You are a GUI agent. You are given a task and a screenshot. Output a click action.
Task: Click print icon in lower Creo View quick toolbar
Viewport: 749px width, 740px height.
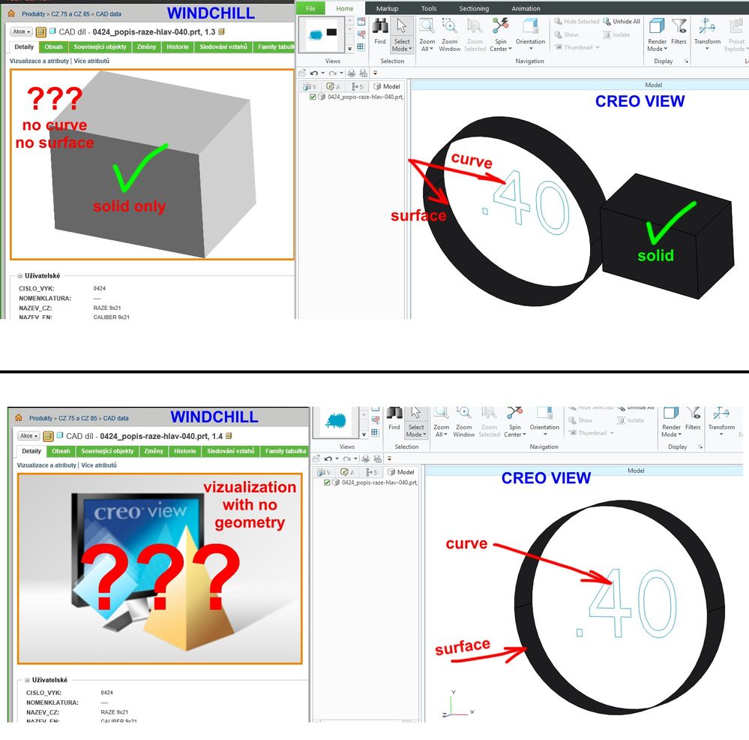pos(366,459)
